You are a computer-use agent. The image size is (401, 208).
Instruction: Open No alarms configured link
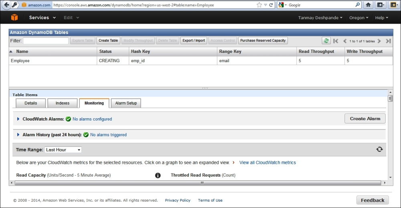[92, 119]
